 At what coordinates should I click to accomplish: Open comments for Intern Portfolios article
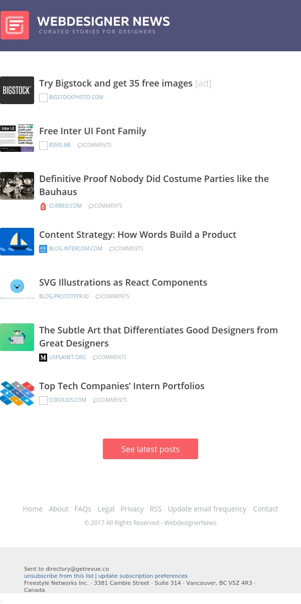pos(110,400)
